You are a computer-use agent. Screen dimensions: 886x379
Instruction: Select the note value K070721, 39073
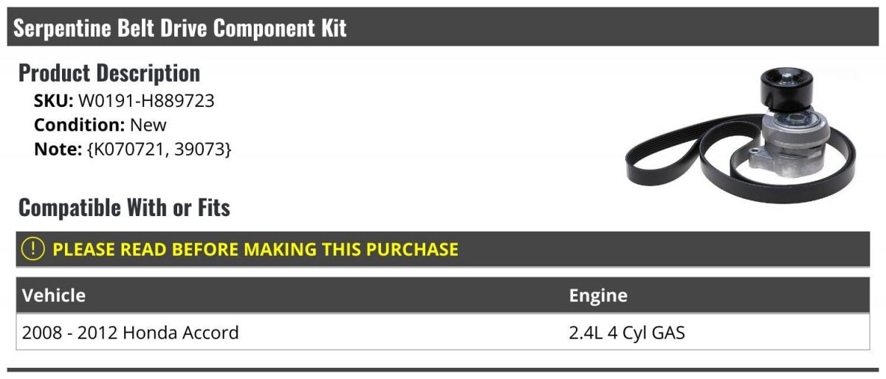pos(159,149)
